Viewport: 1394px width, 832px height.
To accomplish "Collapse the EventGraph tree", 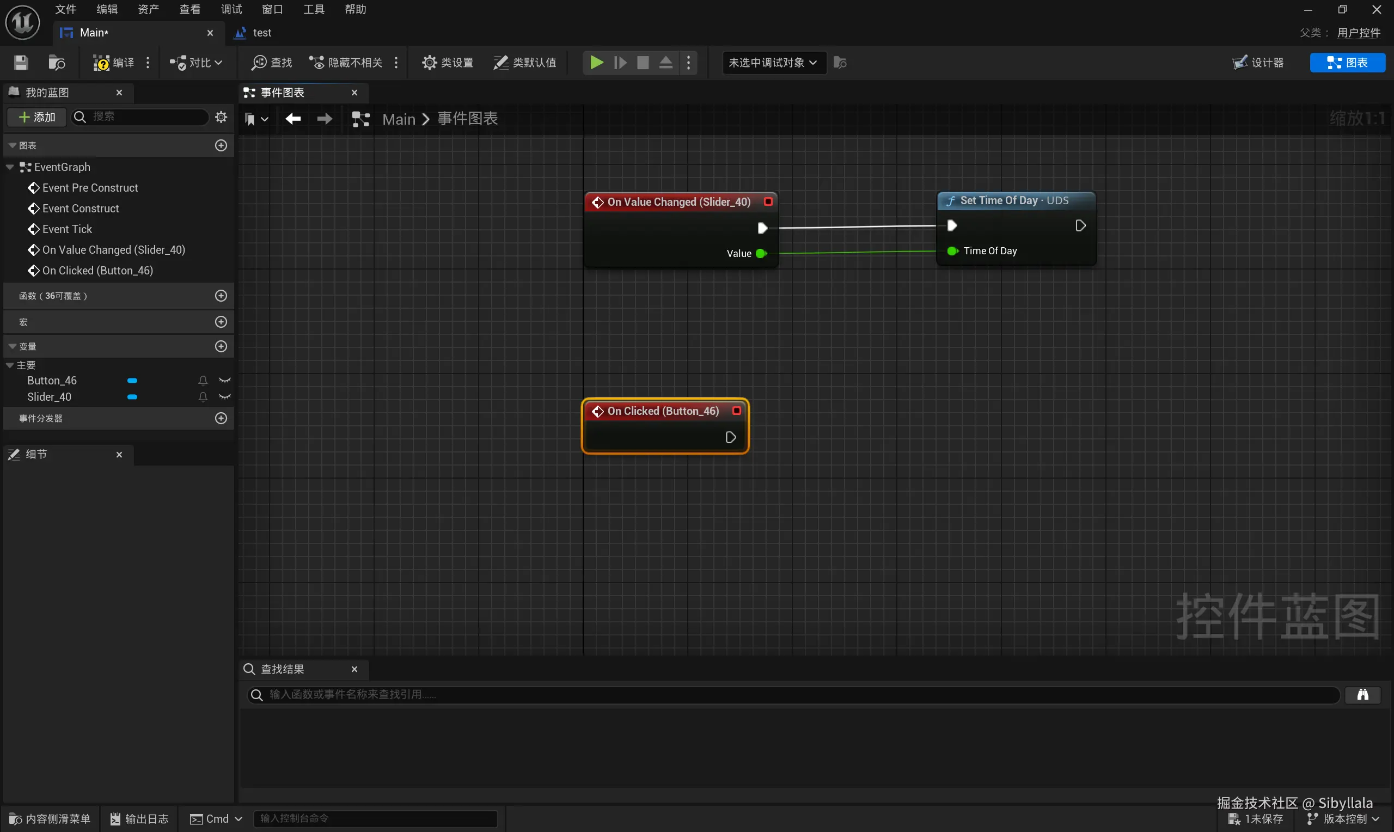I will 10,167.
